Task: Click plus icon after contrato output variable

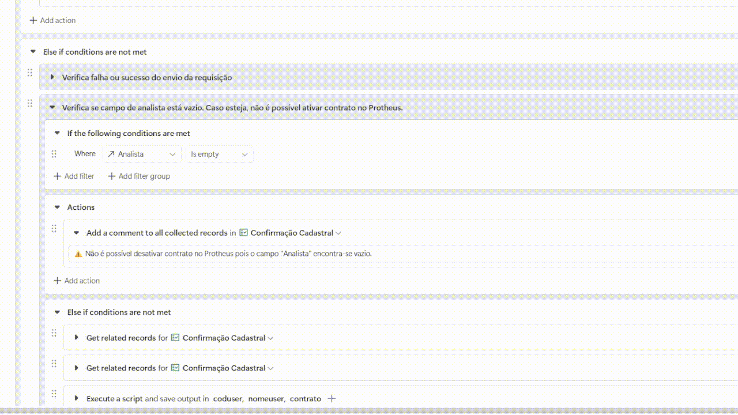Action: [x=332, y=398]
